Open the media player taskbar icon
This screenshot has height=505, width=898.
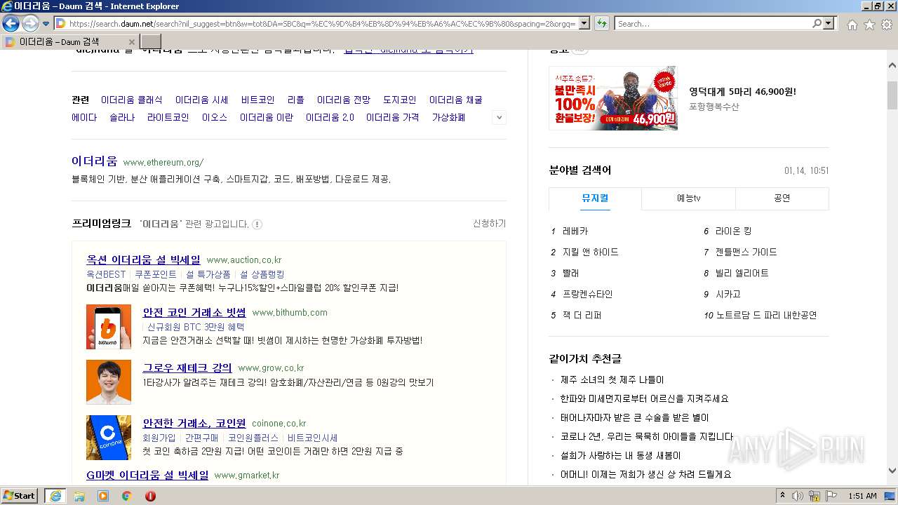coord(103,496)
